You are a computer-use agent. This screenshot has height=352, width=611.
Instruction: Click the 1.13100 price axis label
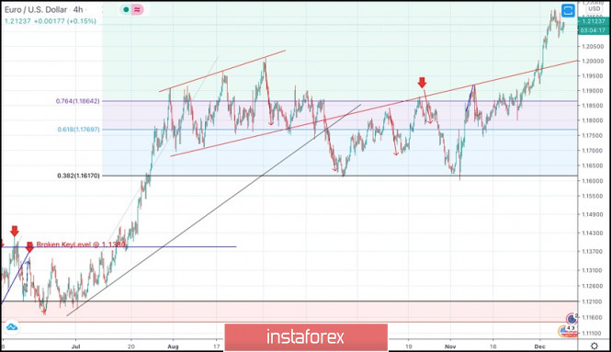coord(593,270)
